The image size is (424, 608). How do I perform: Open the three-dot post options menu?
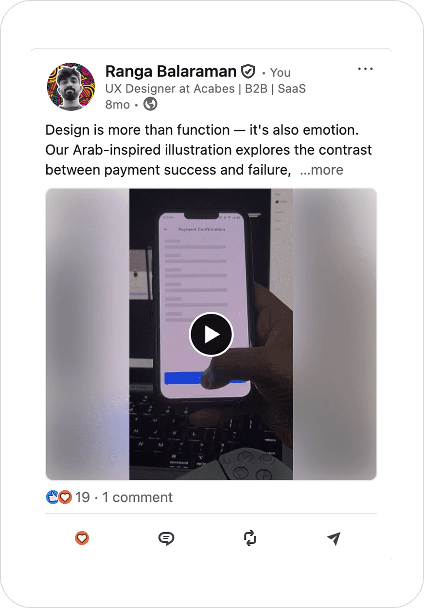[x=365, y=69]
